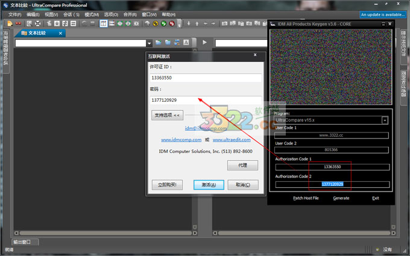This screenshot has height=256, width=410.
Task: Click Patch Host File in keygen
Action: coord(306,198)
